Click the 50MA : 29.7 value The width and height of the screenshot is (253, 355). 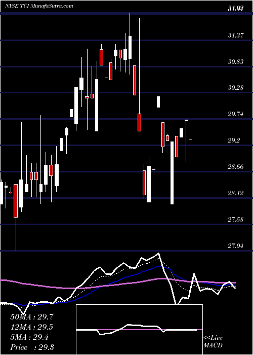32,317
